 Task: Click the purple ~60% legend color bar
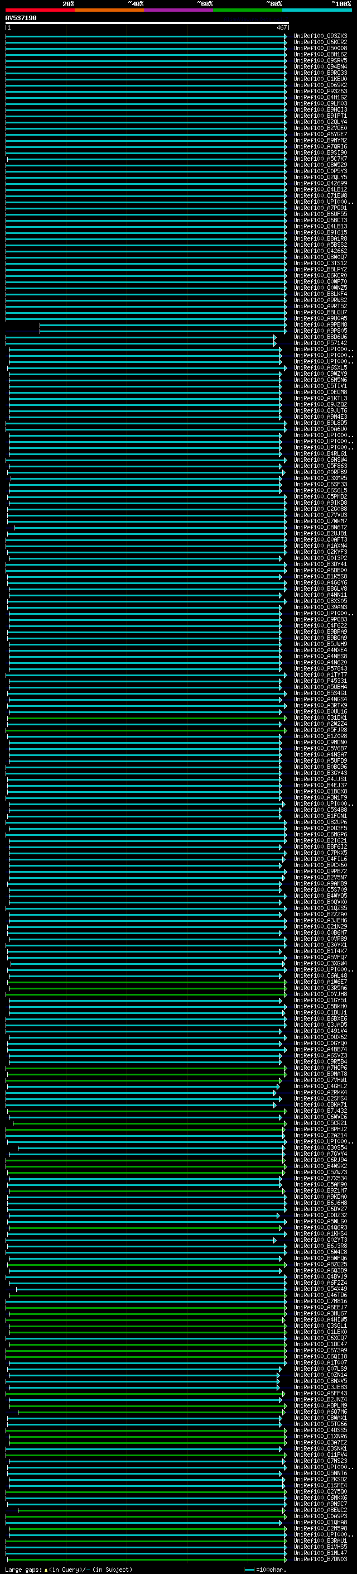pos(178,10)
